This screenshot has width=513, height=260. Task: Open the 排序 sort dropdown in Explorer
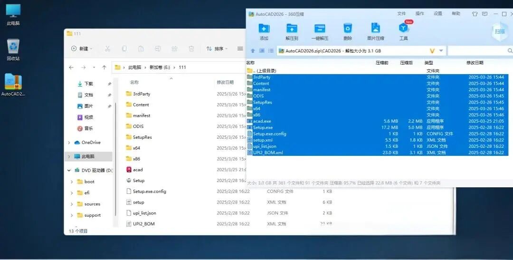[x=217, y=48]
